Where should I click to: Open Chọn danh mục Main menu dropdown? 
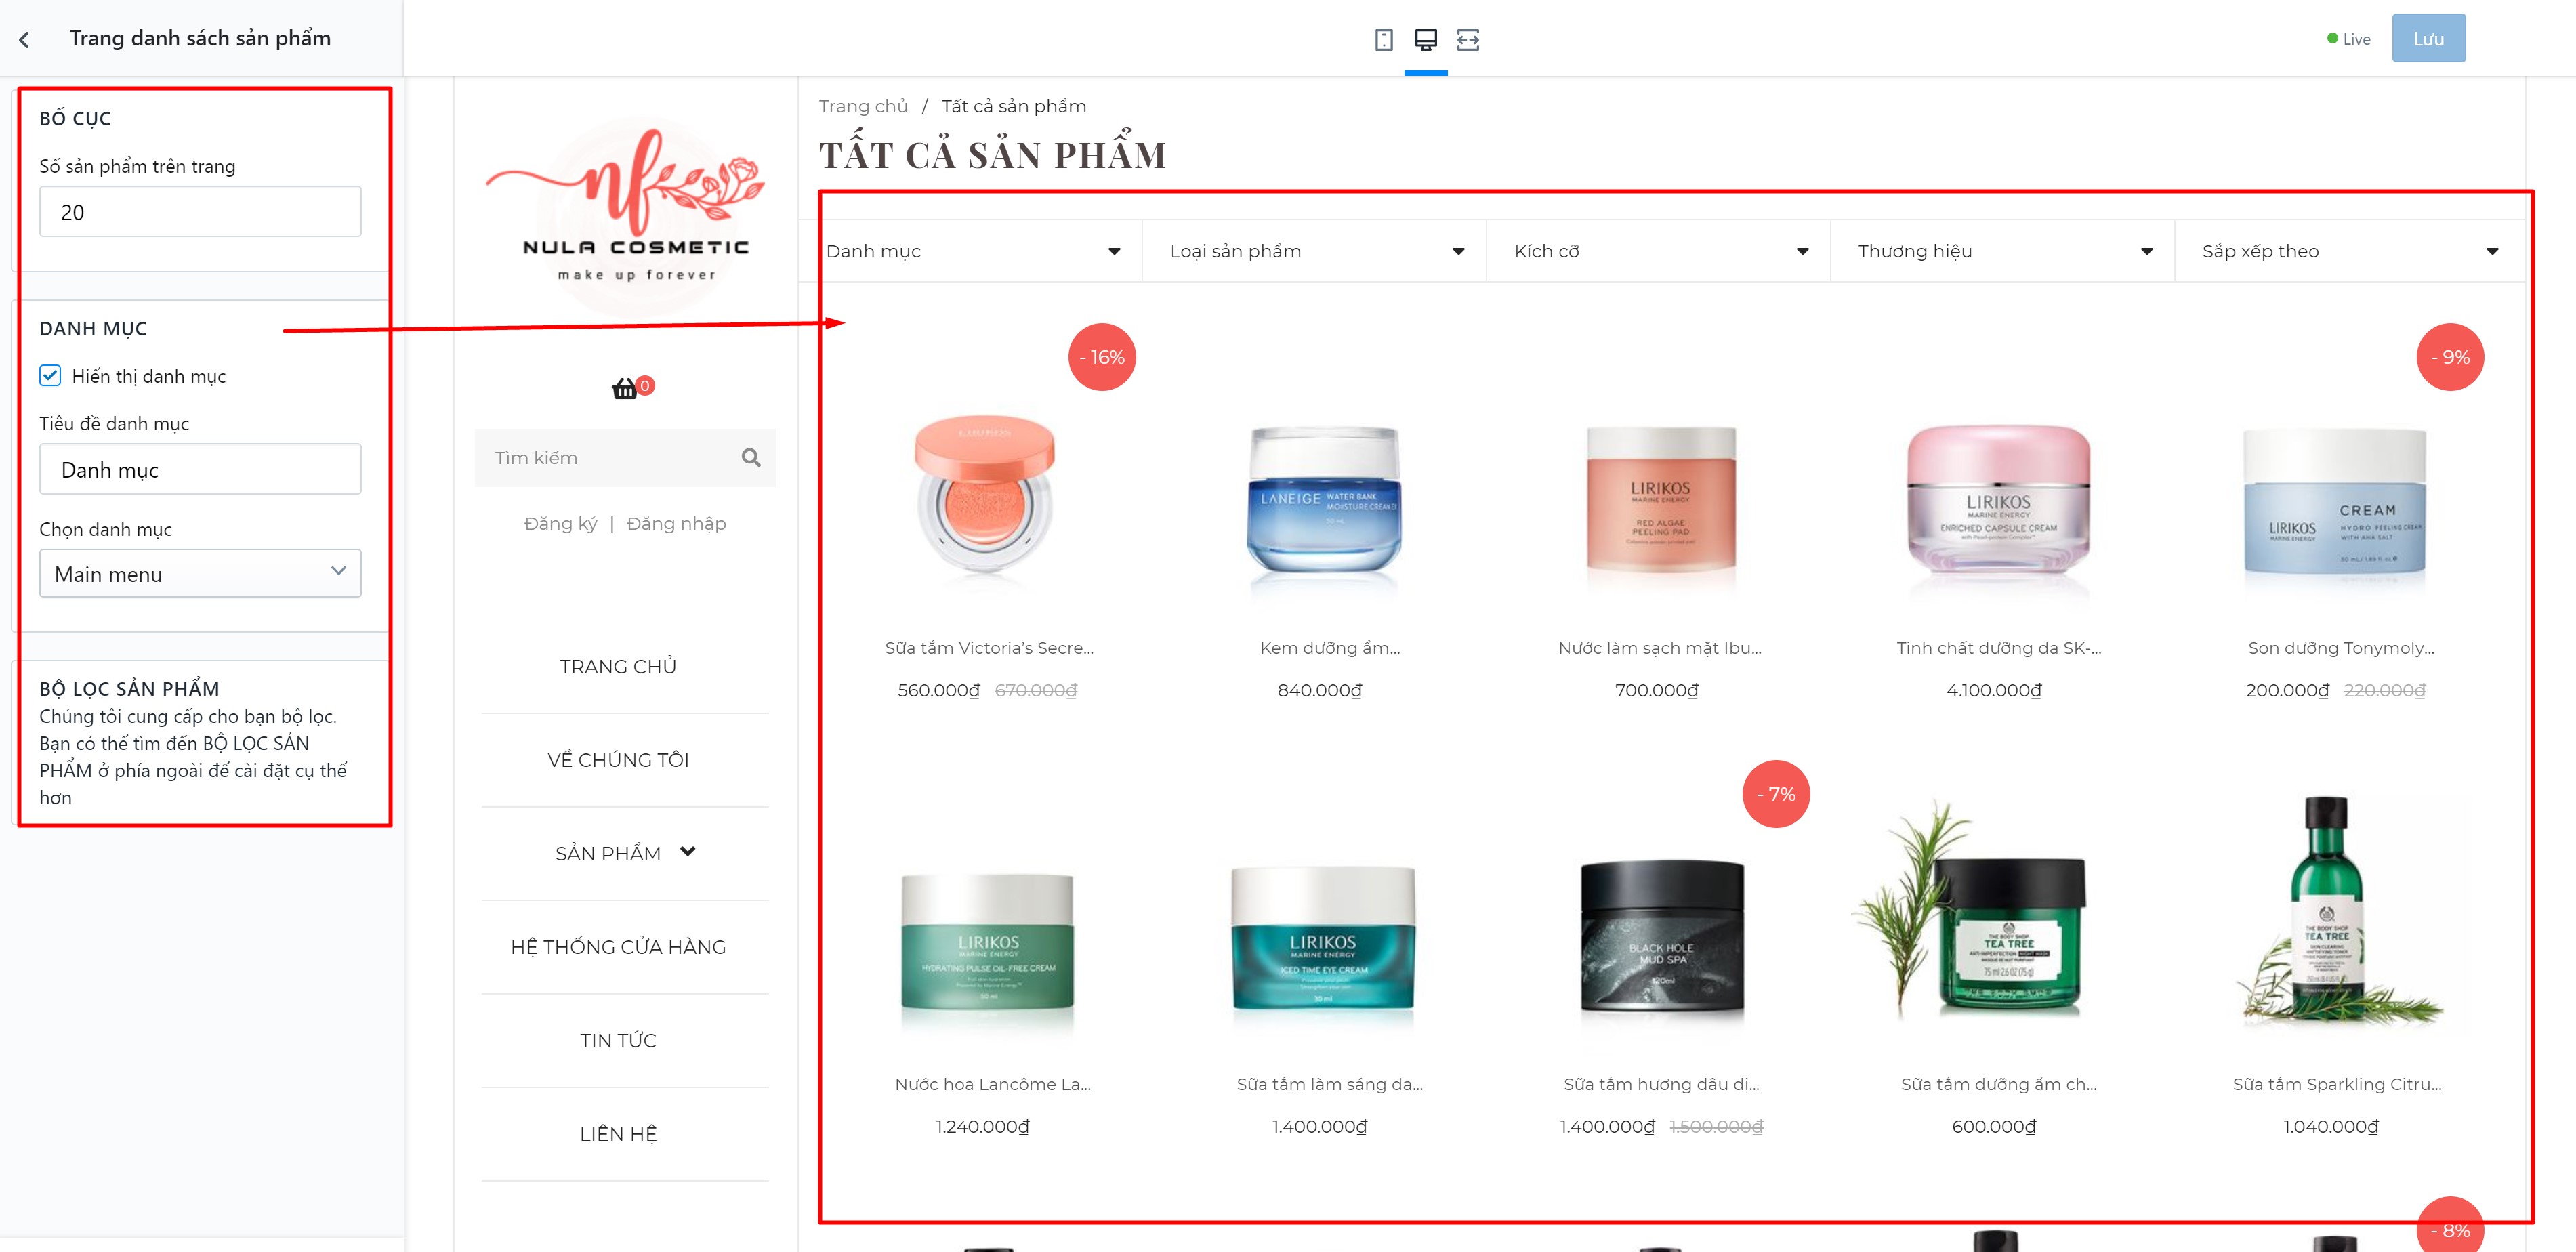[x=200, y=574]
